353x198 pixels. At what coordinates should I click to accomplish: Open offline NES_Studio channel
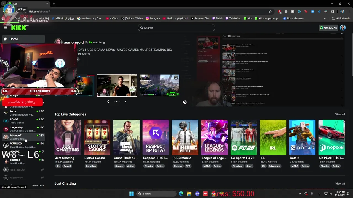coord(23,170)
